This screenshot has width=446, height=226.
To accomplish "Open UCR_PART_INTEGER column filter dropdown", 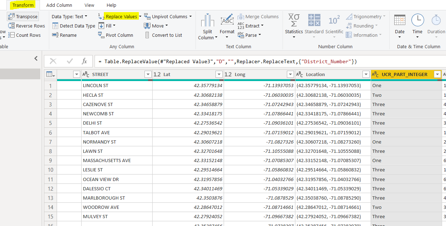I will 437,74.
